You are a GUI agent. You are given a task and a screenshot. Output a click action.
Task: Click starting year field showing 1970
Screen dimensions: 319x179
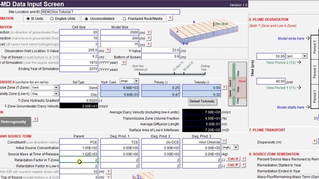(79, 63)
